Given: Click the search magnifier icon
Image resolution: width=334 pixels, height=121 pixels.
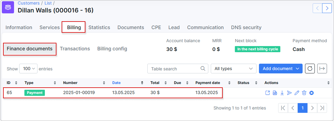Looking at the screenshot, I should click(x=203, y=69).
